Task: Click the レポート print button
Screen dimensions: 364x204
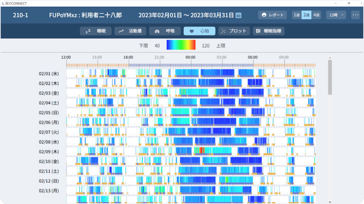Action: coord(272,15)
